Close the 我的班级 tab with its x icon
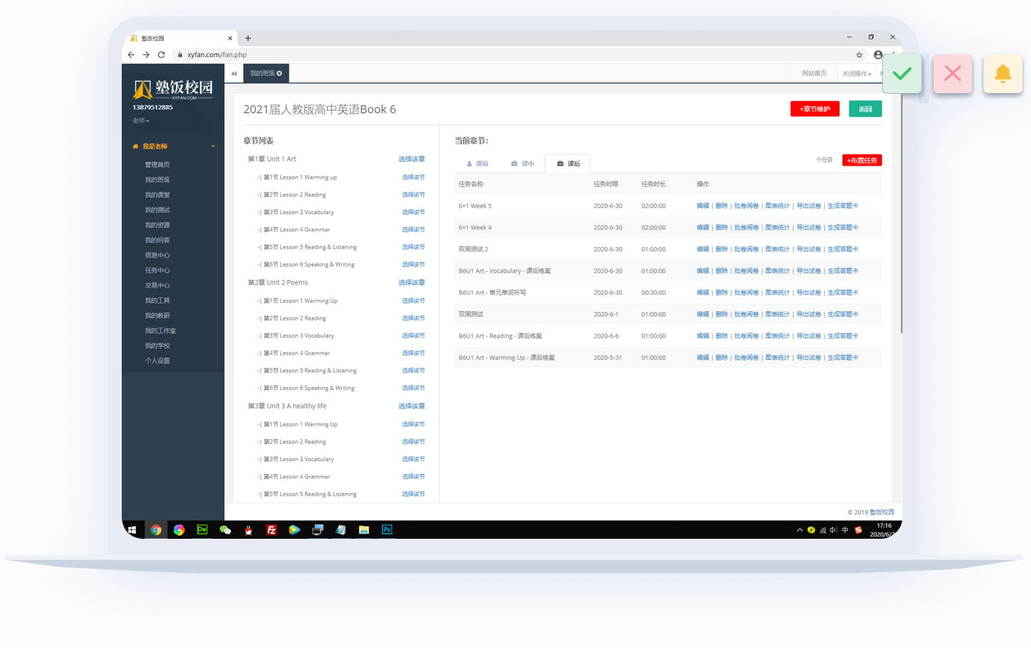This screenshot has height=648, width=1031. pos(279,73)
